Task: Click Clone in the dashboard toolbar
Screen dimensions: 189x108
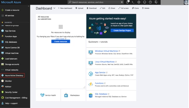Action: [135, 8]
